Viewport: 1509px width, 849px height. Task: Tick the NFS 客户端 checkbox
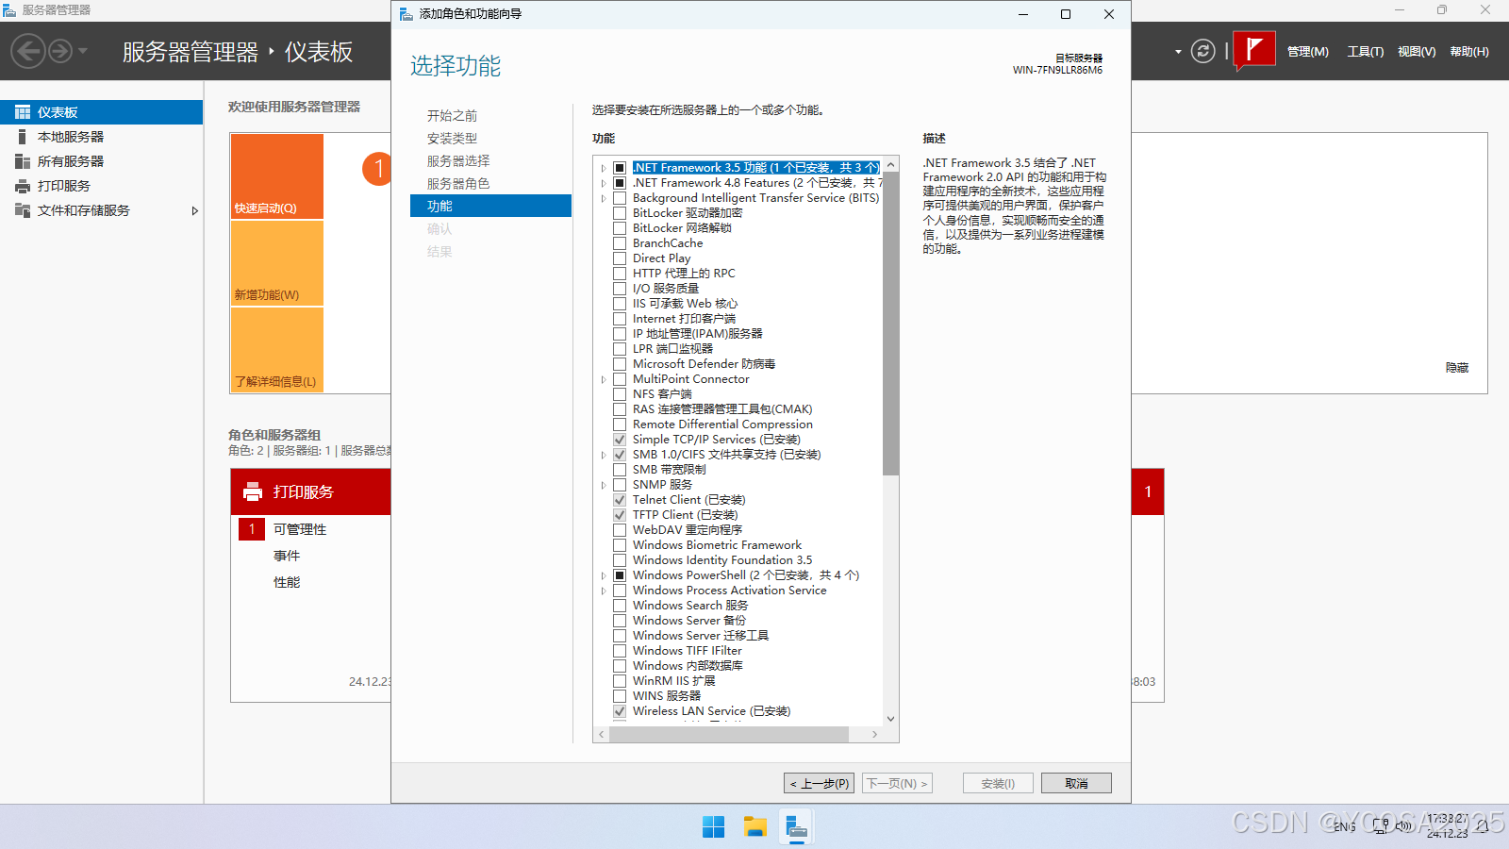tap(620, 394)
